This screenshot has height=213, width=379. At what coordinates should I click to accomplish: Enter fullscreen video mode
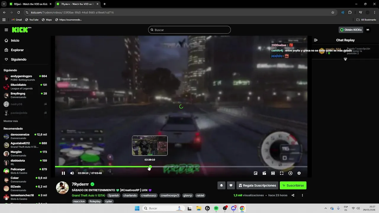282,173
